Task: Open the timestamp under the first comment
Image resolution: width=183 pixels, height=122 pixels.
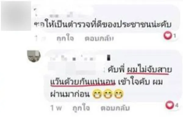Action: pyautogui.click(x=40, y=38)
